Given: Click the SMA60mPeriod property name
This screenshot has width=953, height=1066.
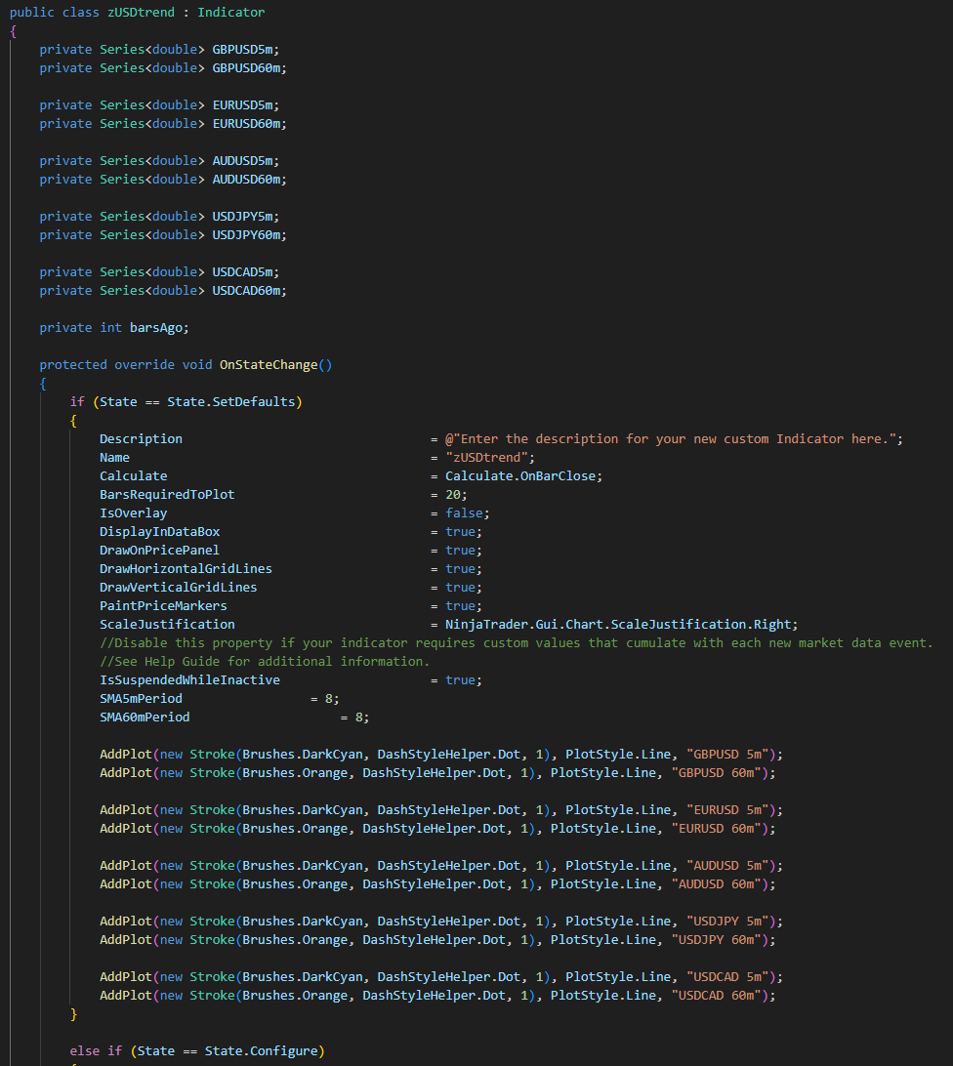Looking at the screenshot, I should 145,717.
